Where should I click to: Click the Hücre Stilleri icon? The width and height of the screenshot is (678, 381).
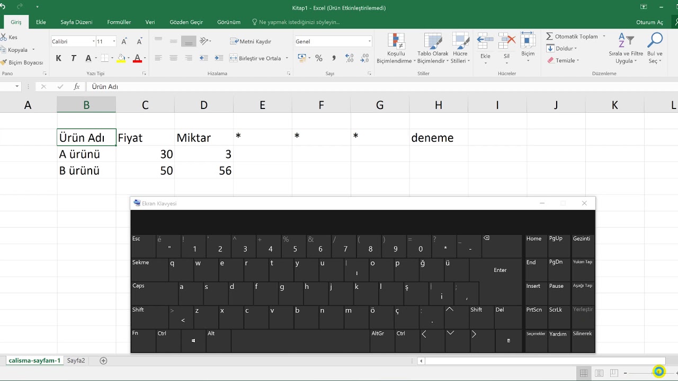[x=460, y=48]
